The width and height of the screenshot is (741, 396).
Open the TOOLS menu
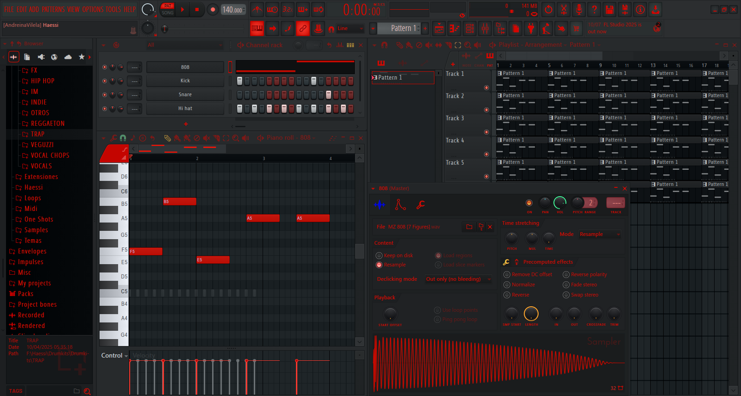[x=113, y=9]
